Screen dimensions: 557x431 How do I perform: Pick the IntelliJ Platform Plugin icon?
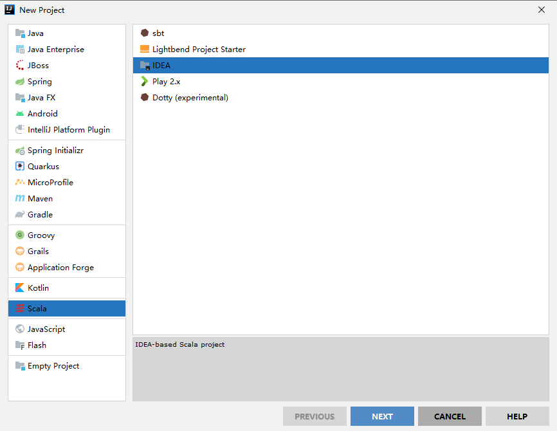pyautogui.click(x=20, y=130)
